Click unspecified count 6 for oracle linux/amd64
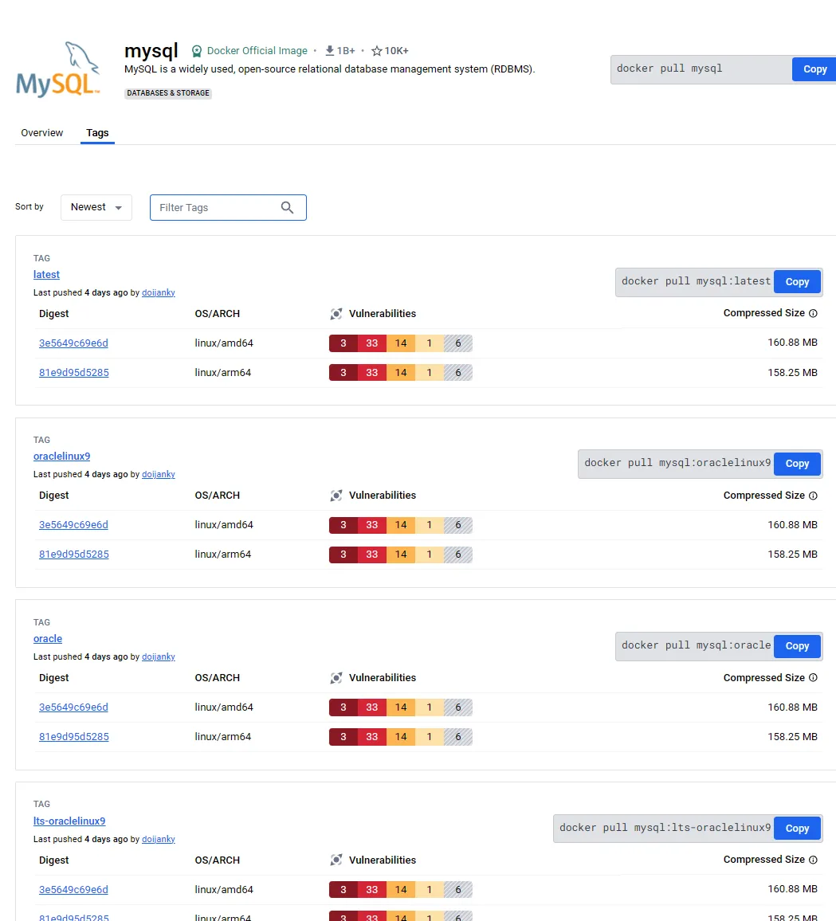This screenshot has height=921, width=836. pos(458,707)
